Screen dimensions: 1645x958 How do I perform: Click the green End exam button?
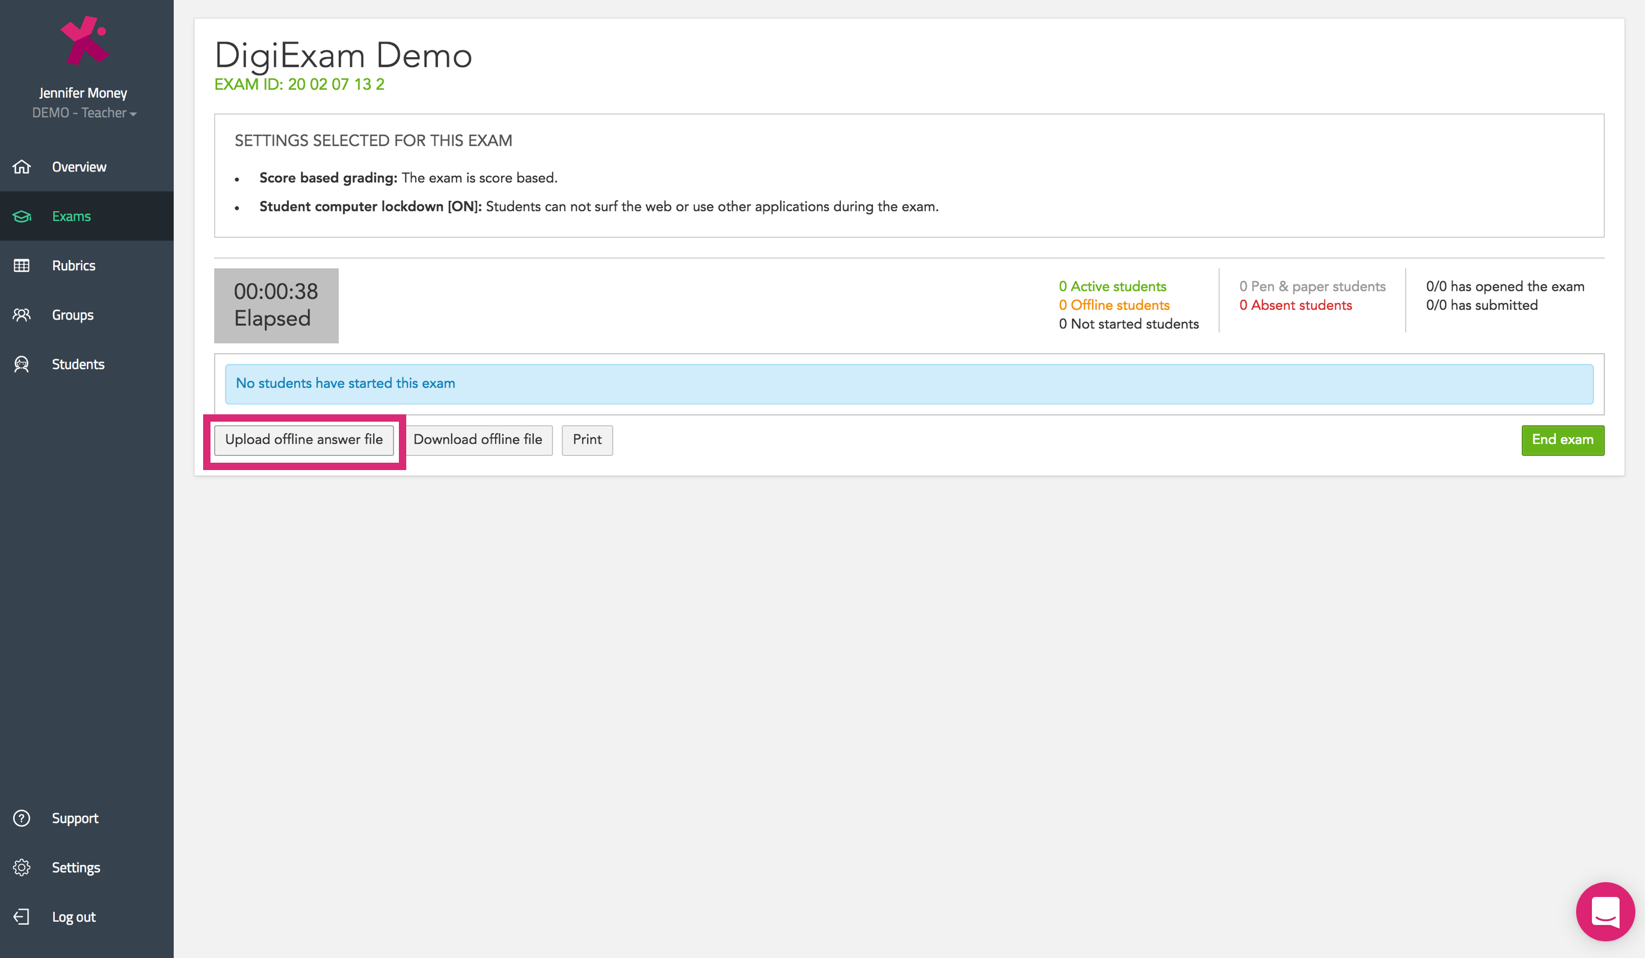click(1562, 440)
